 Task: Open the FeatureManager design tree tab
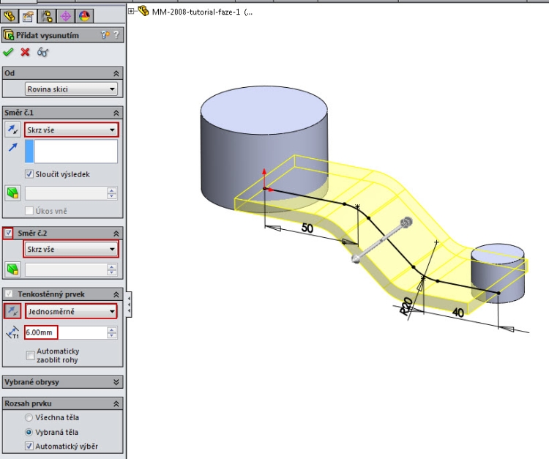click(10, 16)
